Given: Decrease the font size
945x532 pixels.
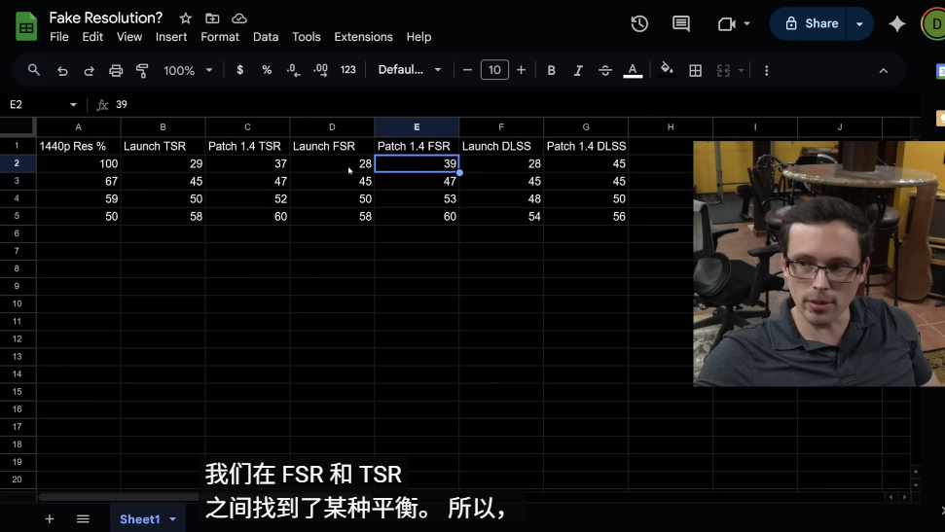Looking at the screenshot, I should [x=467, y=70].
